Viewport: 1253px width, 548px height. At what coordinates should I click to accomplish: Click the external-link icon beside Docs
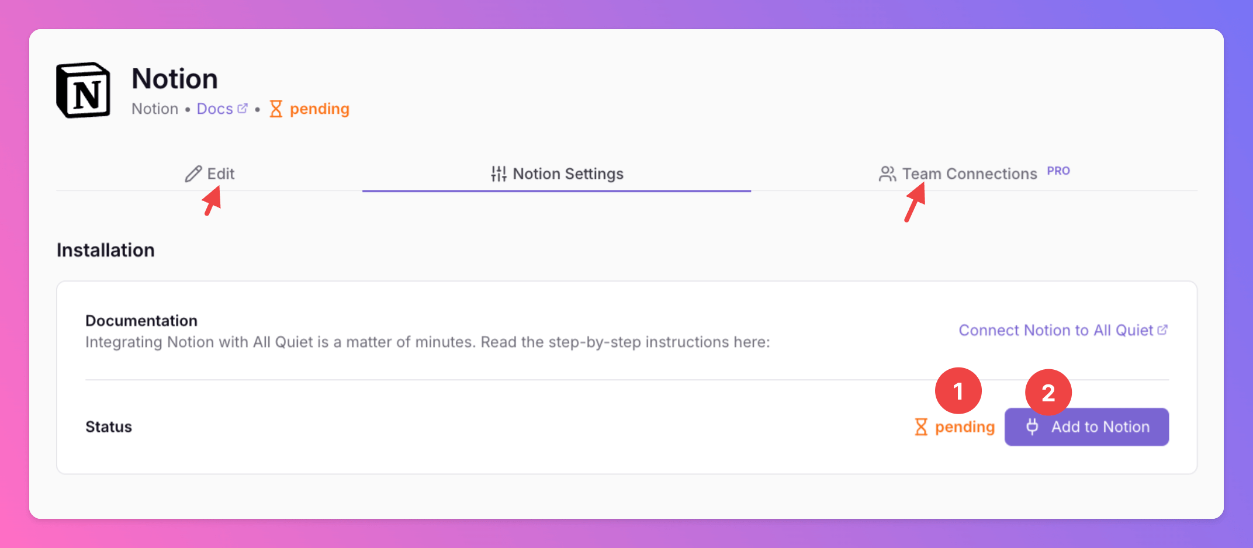click(x=243, y=108)
